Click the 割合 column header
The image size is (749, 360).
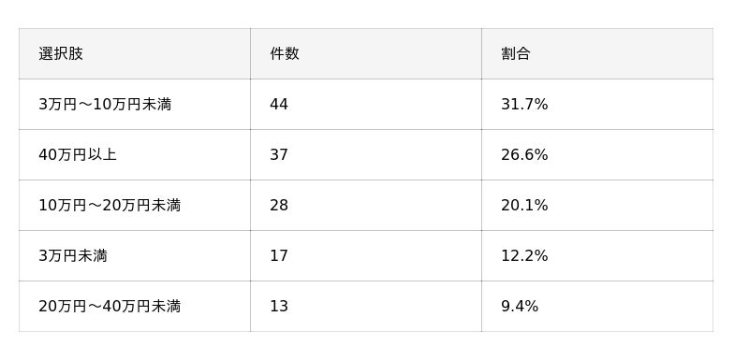tap(516, 53)
